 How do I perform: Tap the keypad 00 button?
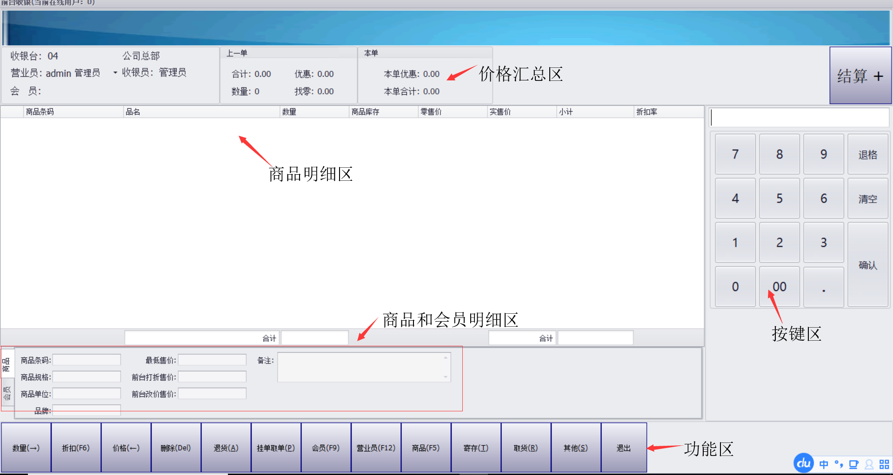pos(780,287)
